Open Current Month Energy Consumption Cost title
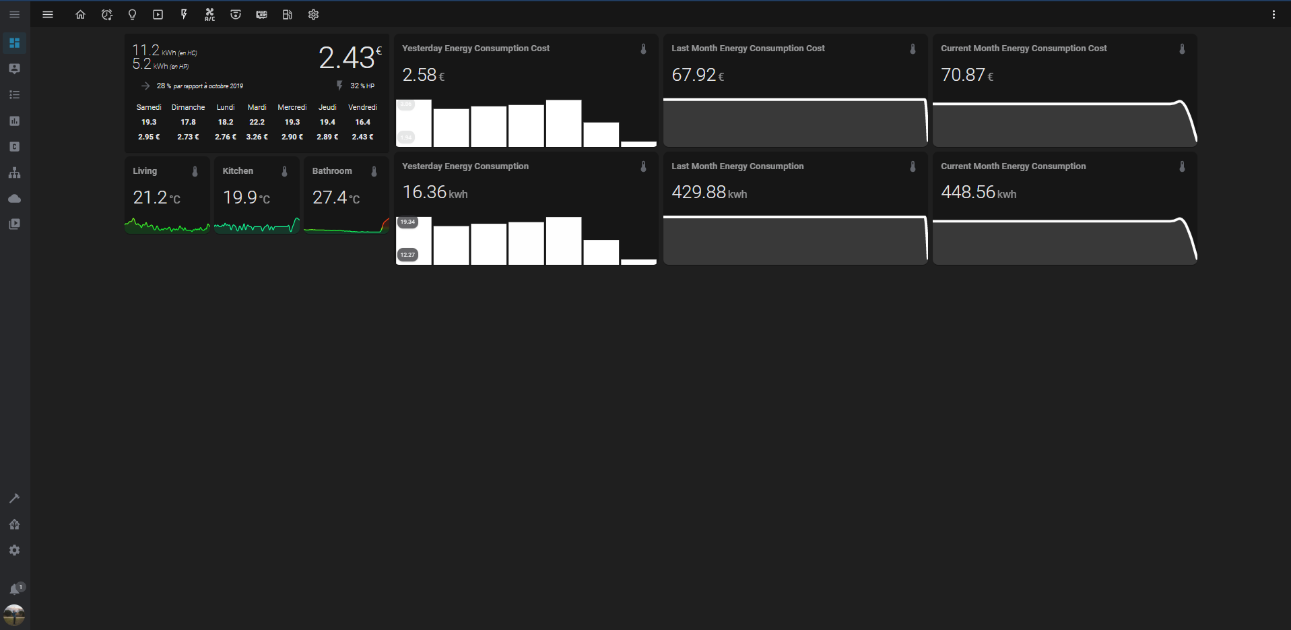This screenshot has height=630, width=1291. click(1024, 49)
